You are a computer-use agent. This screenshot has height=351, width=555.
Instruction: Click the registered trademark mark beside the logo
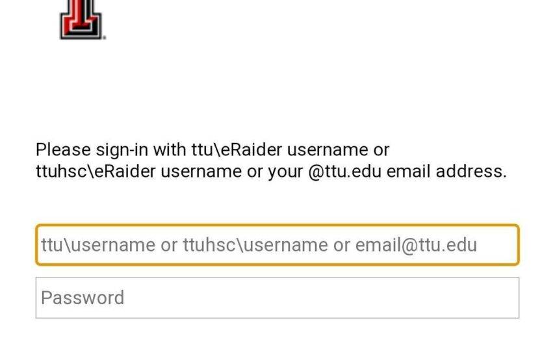[x=104, y=37]
